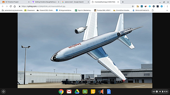This screenshot has height=95, width=170.
Task: Open the ChromeOS launcher button
Action: pyautogui.click(x=3, y=92)
